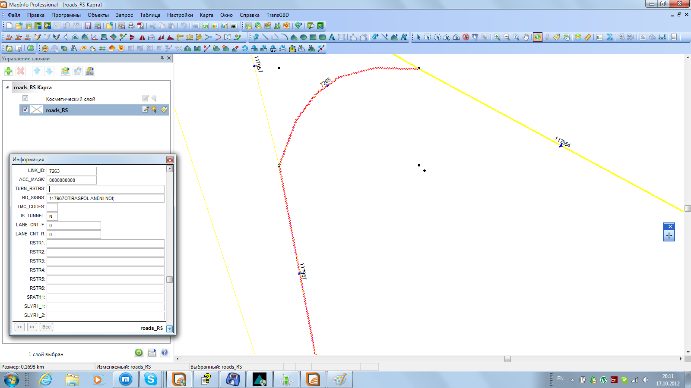
Task: Click the Все button in Информация window
Action: [46, 327]
